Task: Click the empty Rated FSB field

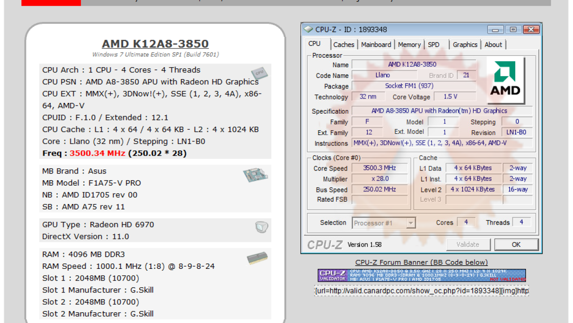Action: pos(380,200)
